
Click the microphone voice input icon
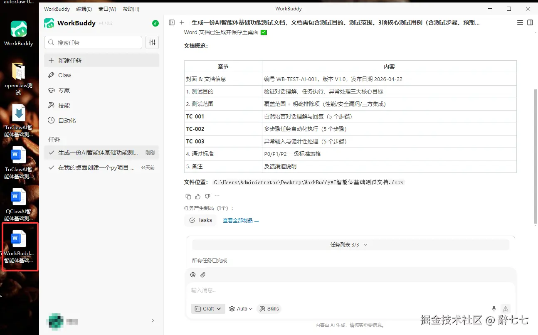[x=494, y=309]
